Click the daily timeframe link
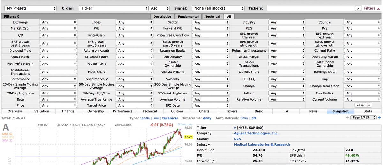Screen dimensions: 383x165 [x=207, y=118]
